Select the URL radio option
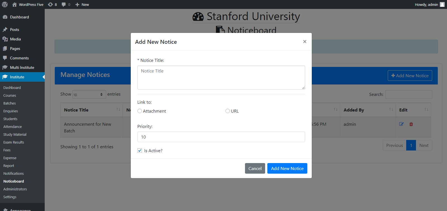Screen dimensions: 447x211 pos(228,111)
